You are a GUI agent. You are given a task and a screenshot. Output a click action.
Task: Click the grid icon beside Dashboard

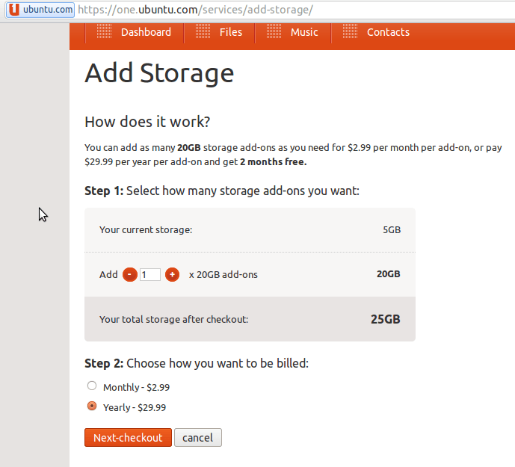tap(105, 31)
